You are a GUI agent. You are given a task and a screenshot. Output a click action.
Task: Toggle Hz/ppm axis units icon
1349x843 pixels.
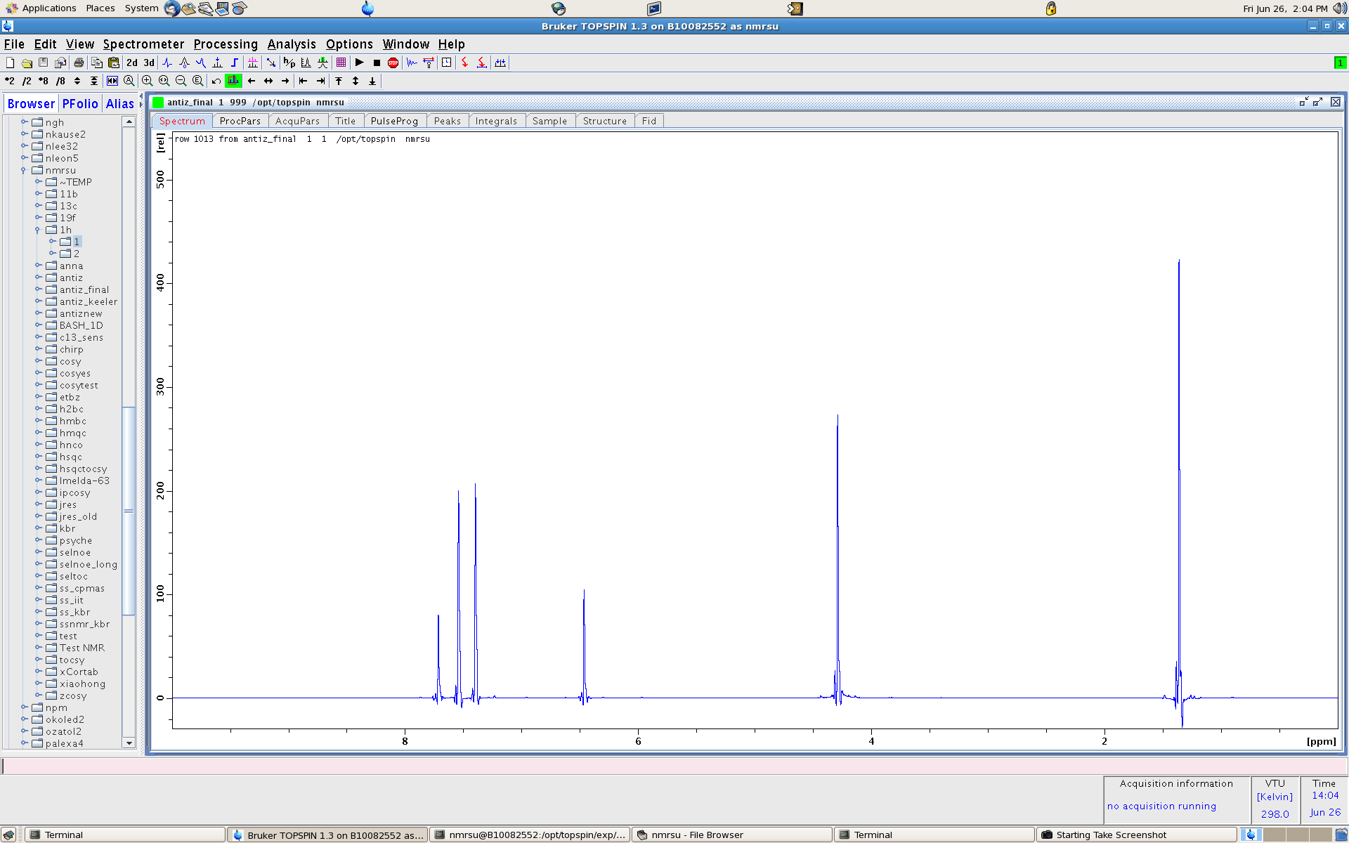point(289,63)
